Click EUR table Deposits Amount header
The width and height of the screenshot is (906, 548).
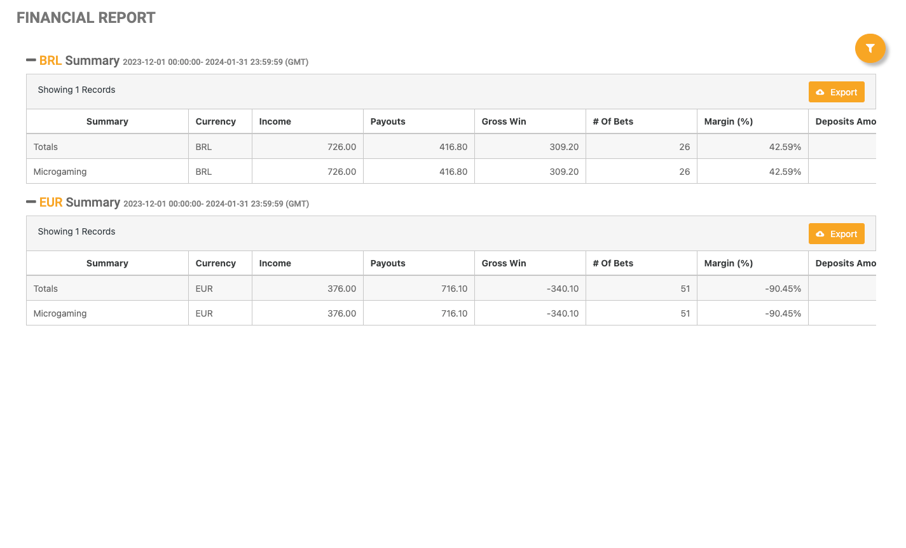(845, 263)
